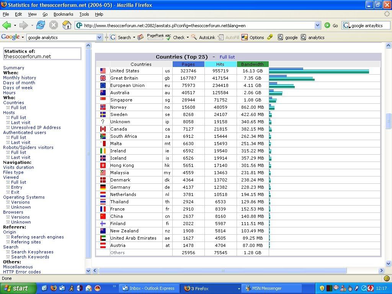392x294 pixels.
Task: Expand the address bar URL dropdown
Action: coord(317,25)
